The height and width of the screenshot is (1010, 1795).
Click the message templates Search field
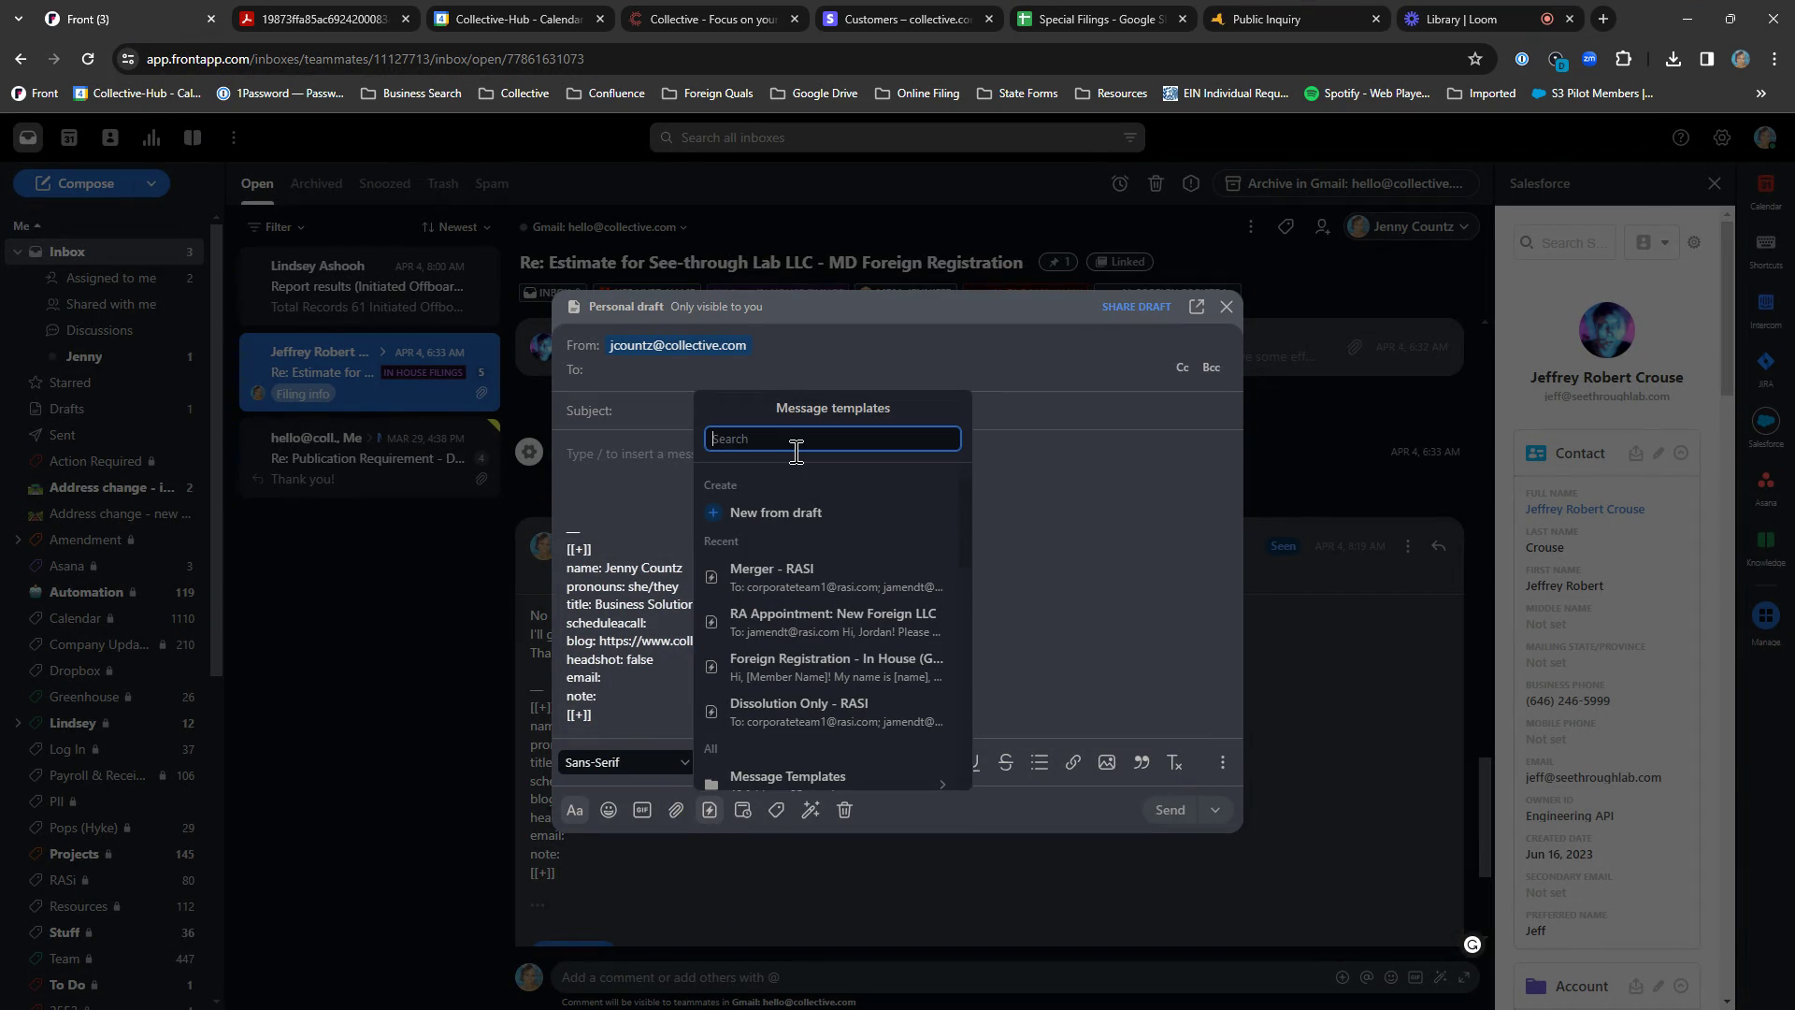(832, 439)
